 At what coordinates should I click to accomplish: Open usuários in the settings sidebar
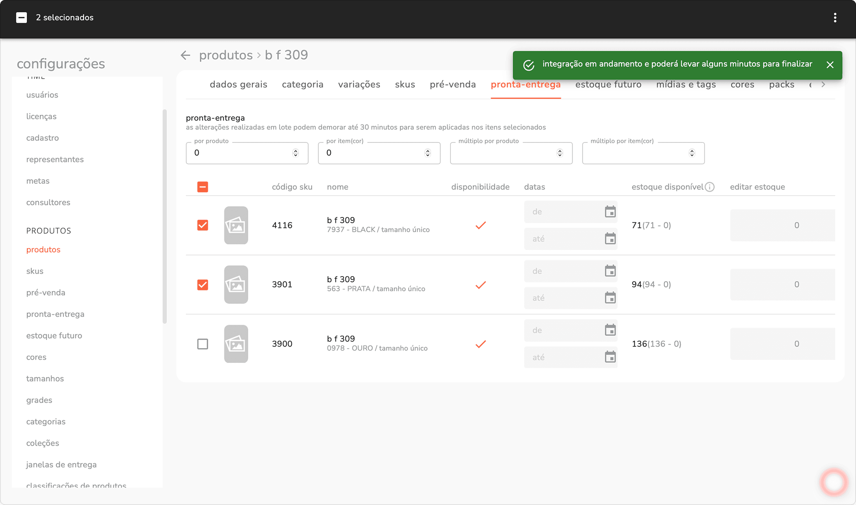click(42, 95)
